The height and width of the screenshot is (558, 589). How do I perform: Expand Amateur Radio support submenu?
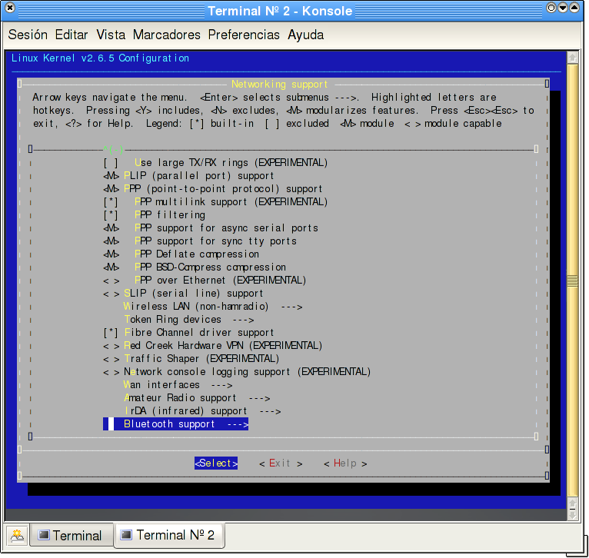197,398
